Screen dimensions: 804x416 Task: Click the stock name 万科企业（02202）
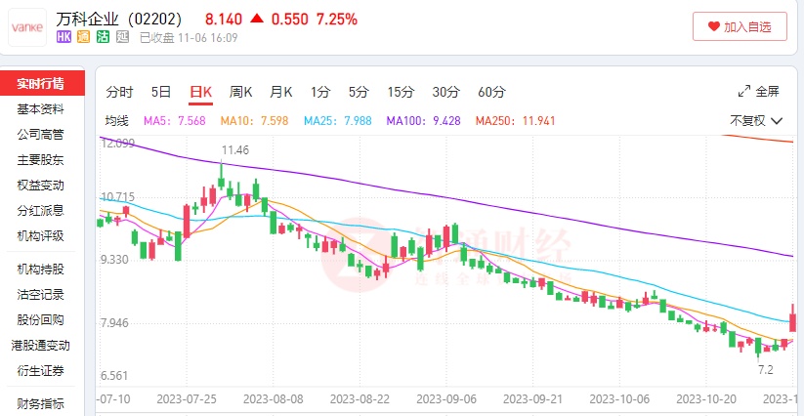pos(119,19)
